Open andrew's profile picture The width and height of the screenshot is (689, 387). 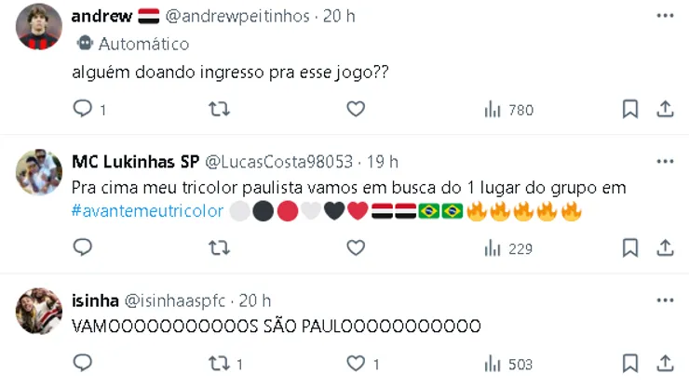39,27
